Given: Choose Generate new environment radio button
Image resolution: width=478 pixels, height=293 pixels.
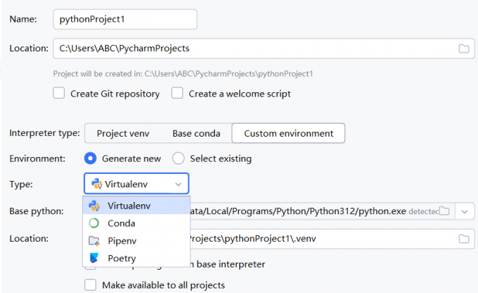Looking at the screenshot, I should point(90,158).
